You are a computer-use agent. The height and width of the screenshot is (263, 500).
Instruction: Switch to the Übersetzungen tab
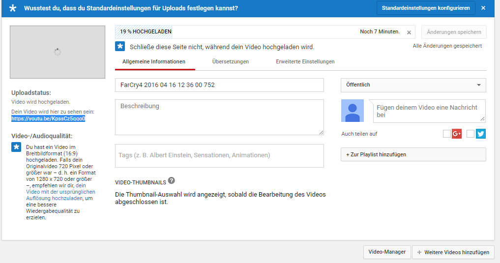click(x=231, y=61)
